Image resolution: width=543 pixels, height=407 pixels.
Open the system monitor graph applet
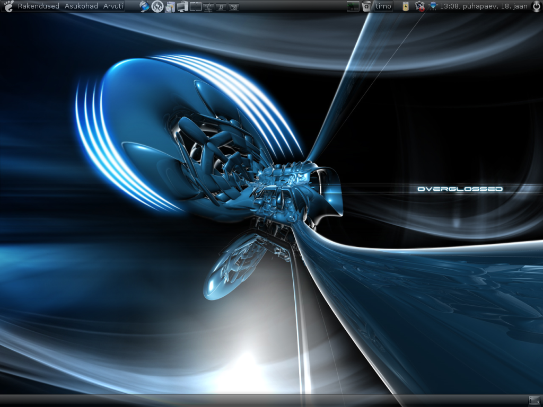click(x=353, y=6)
